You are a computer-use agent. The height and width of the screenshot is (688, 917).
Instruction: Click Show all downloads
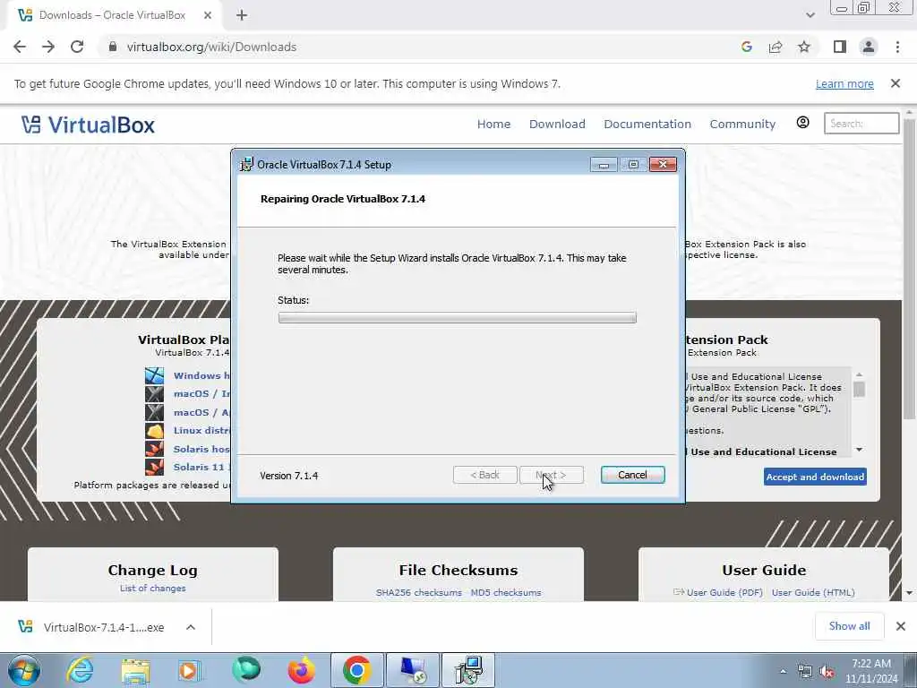coord(849,626)
